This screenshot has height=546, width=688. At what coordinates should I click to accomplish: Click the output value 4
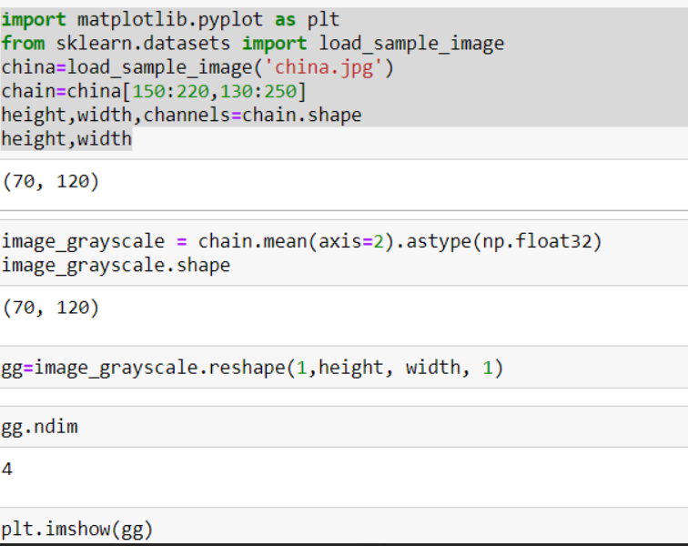click(8, 470)
